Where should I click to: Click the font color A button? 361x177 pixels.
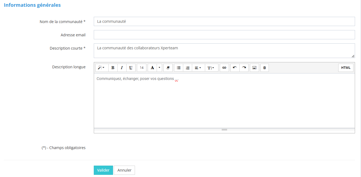[152, 68]
